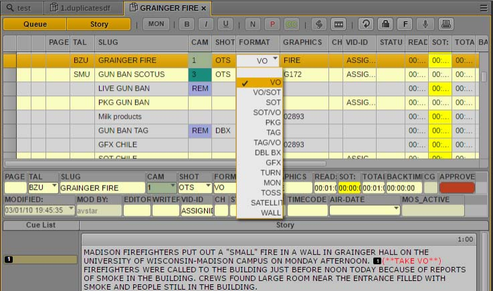Click the number 1 cue marker in Cue List

tap(9, 260)
